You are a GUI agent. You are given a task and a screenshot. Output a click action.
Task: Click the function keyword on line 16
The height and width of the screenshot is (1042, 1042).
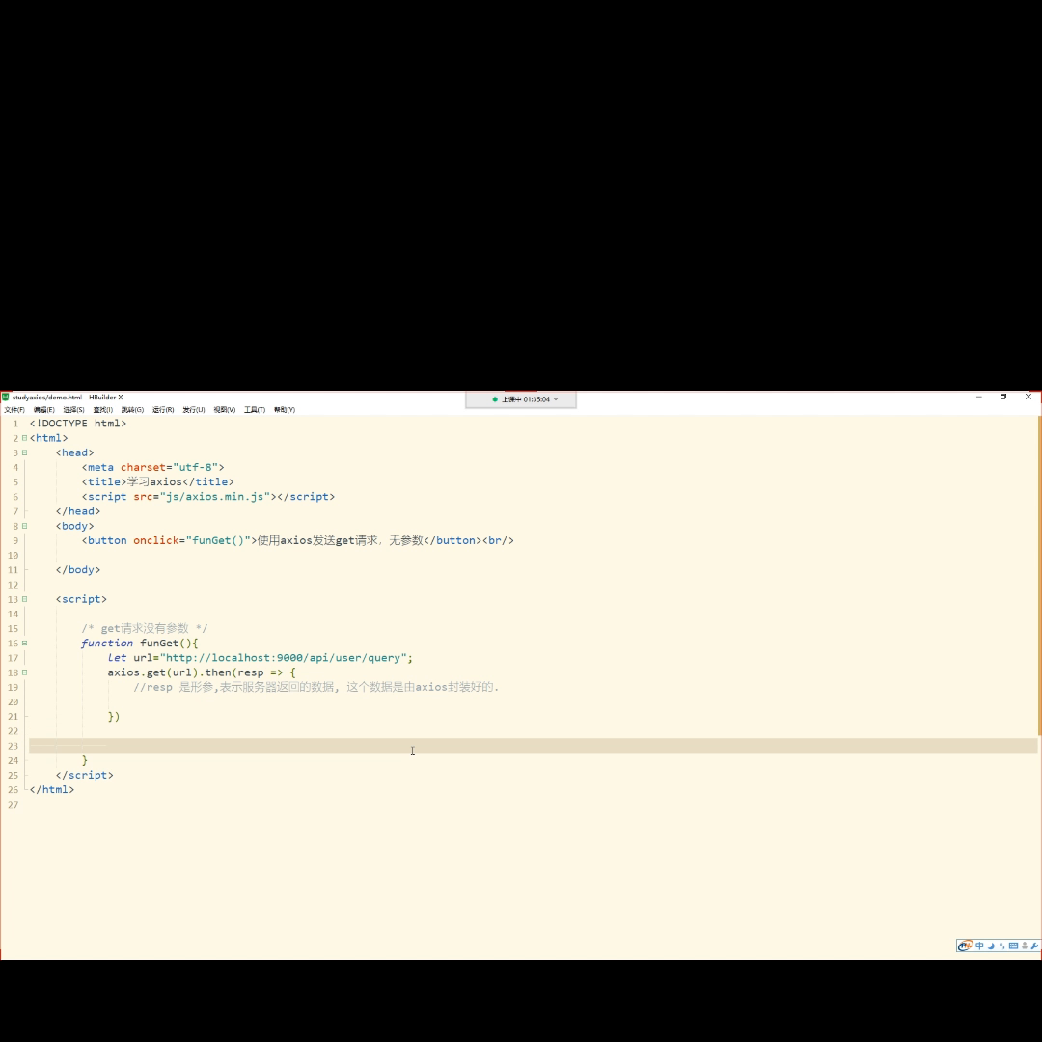[x=107, y=644]
